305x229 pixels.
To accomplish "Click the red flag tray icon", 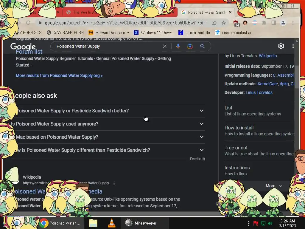I will click(x=256, y=223).
